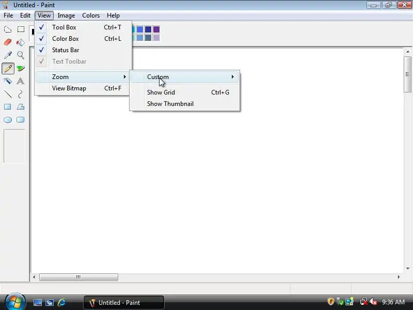Click the Windows Sidebar tray icon
The width and height of the screenshot is (413, 310).
pos(350,302)
